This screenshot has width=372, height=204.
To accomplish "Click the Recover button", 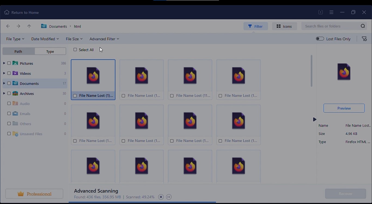I will pyautogui.click(x=346, y=194).
